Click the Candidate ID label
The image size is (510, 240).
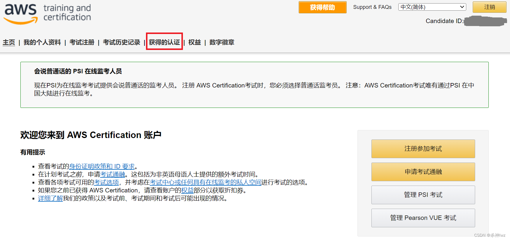coord(444,21)
